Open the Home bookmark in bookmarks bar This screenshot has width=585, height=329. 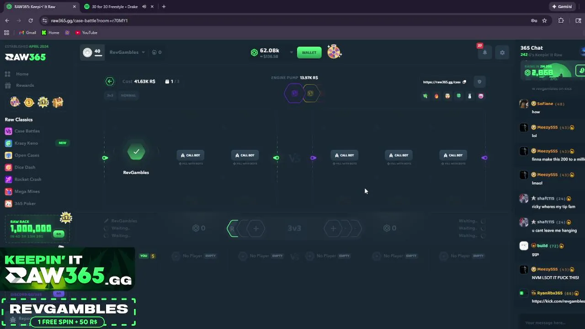coord(50,32)
